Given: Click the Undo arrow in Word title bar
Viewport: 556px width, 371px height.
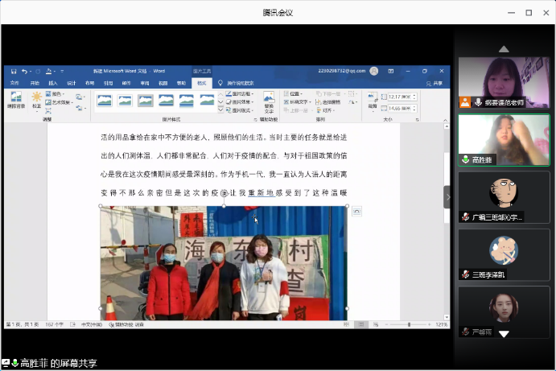Looking at the screenshot, I should tap(25, 71).
